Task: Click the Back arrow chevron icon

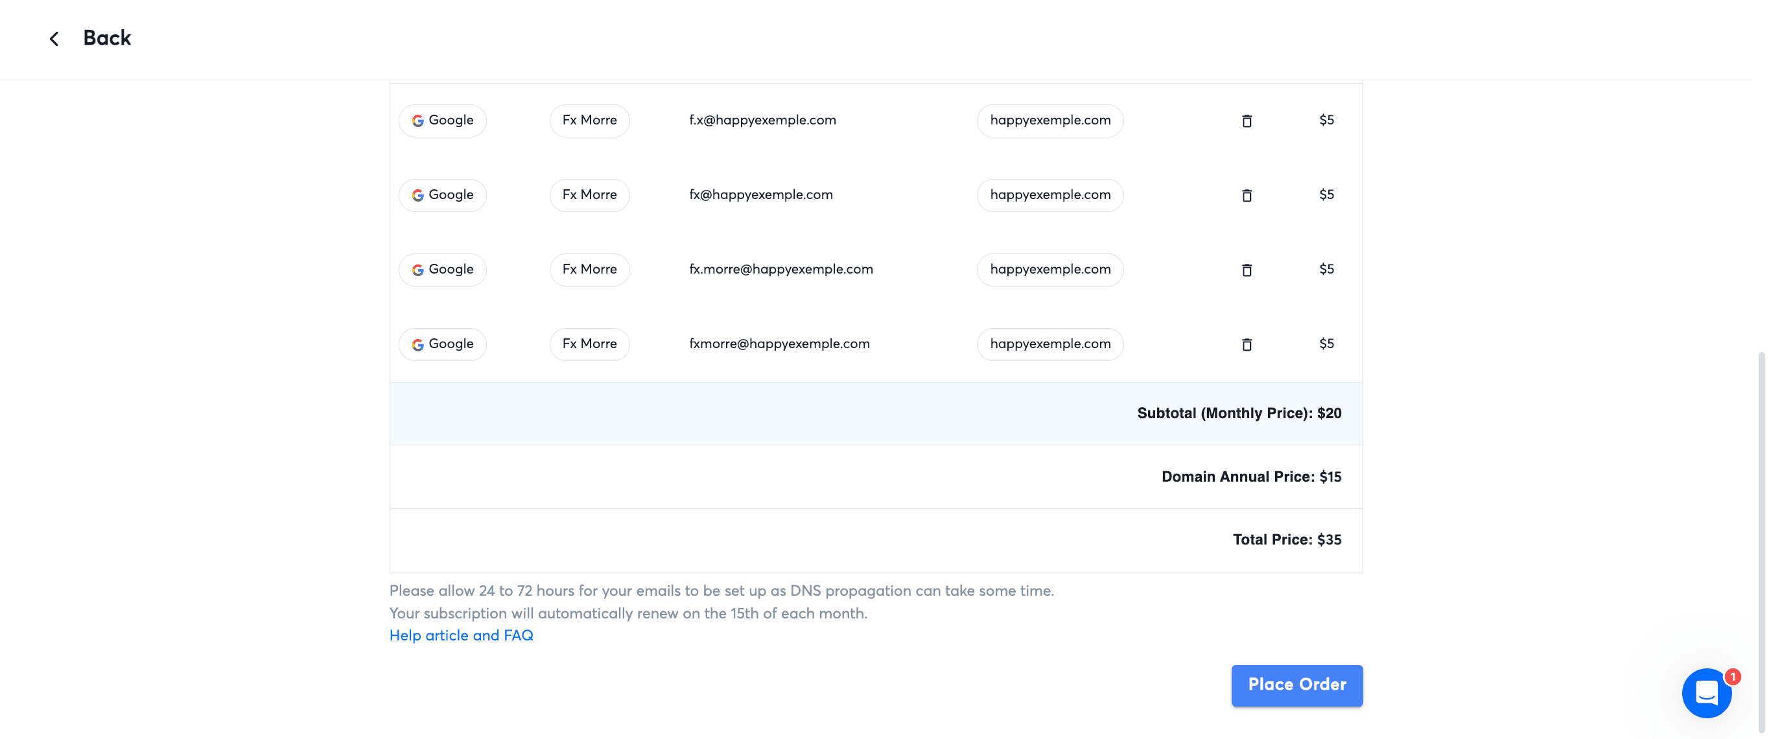Action: [54, 38]
